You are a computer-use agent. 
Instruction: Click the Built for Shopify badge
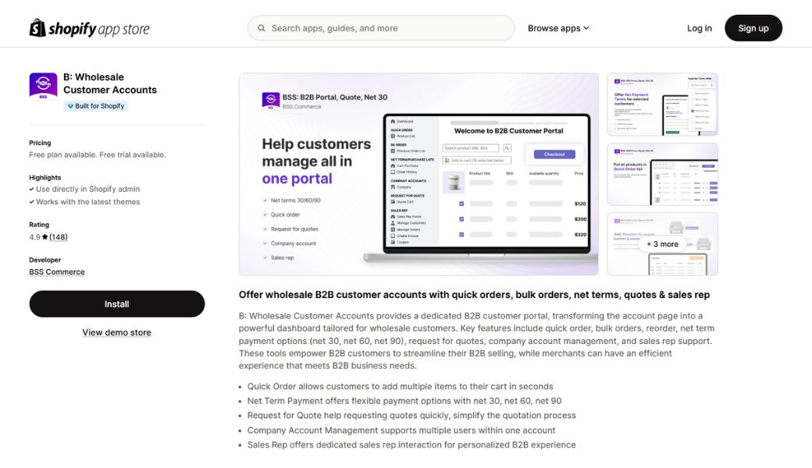96,106
